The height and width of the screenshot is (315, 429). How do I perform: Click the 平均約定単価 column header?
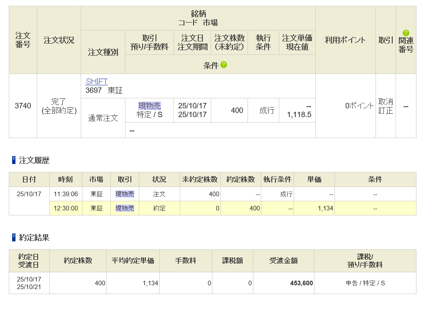133,261
